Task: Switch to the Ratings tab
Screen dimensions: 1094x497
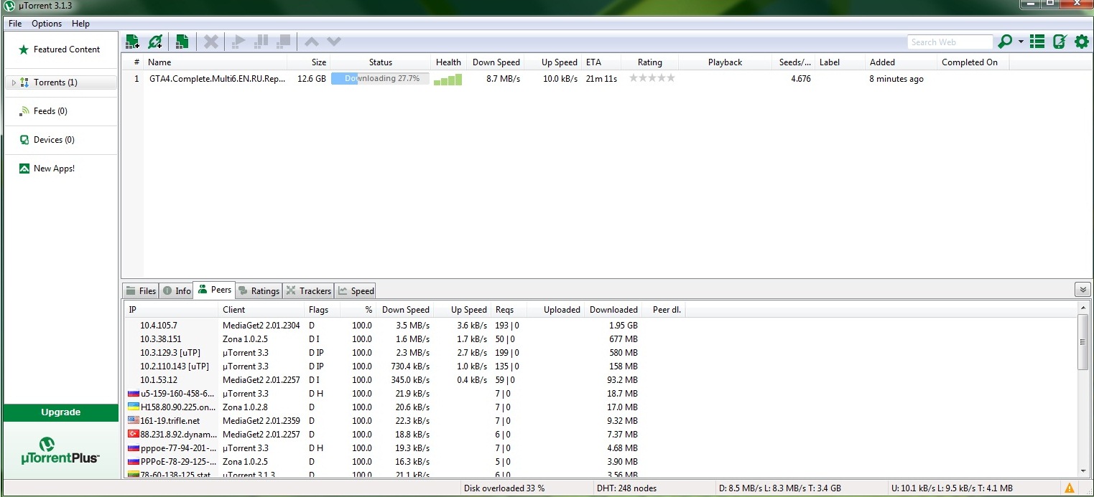Action: 259,290
